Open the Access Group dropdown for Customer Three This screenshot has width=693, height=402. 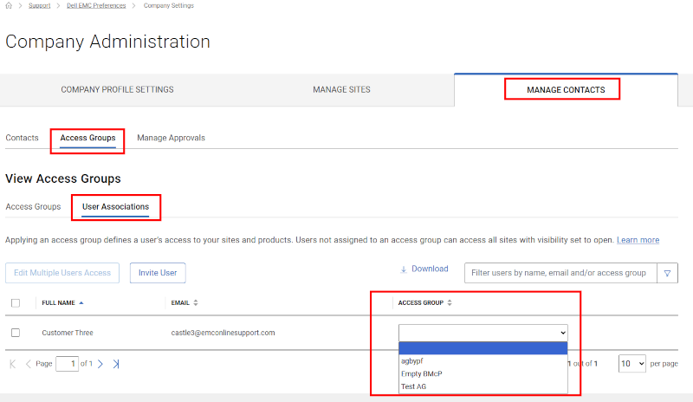pos(483,332)
